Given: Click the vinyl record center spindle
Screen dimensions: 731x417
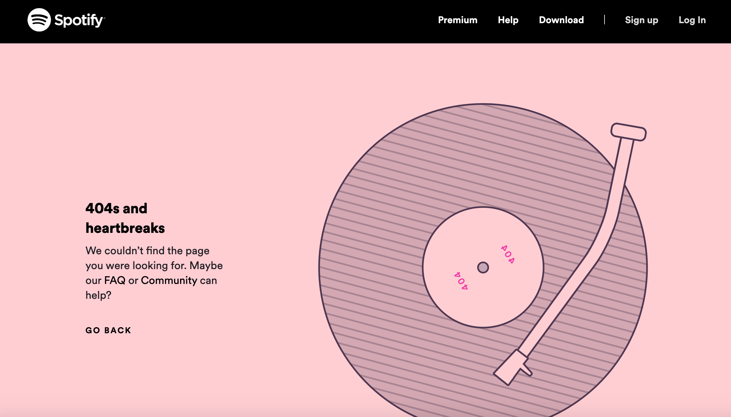Looking at the screenshot, I should click(483, 267).
